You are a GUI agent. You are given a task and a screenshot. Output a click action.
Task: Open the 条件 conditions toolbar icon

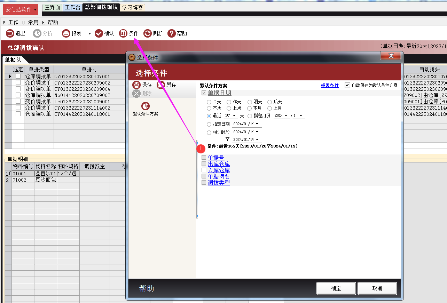pos(123,33)
